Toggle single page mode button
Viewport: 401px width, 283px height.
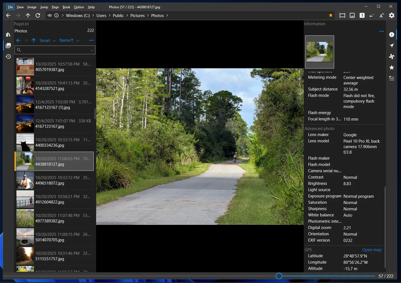coord(362,15)
